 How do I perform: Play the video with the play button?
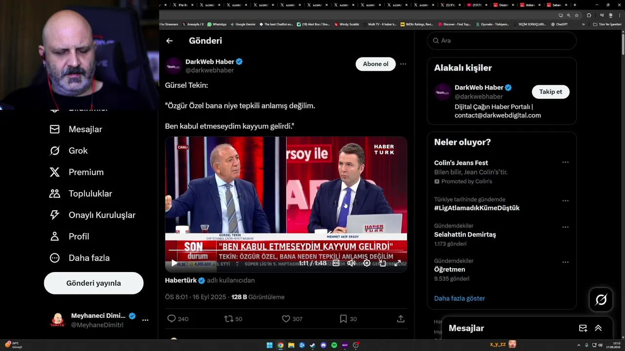pos(174,263)
